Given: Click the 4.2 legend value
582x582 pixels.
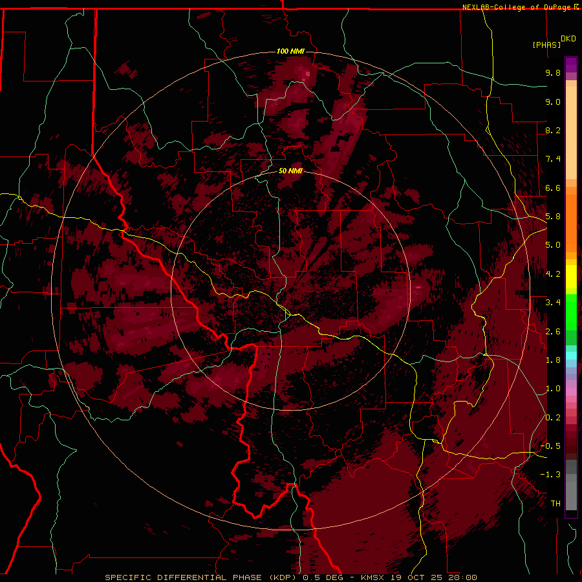Looking at the screenshot, I should point(553,274).
